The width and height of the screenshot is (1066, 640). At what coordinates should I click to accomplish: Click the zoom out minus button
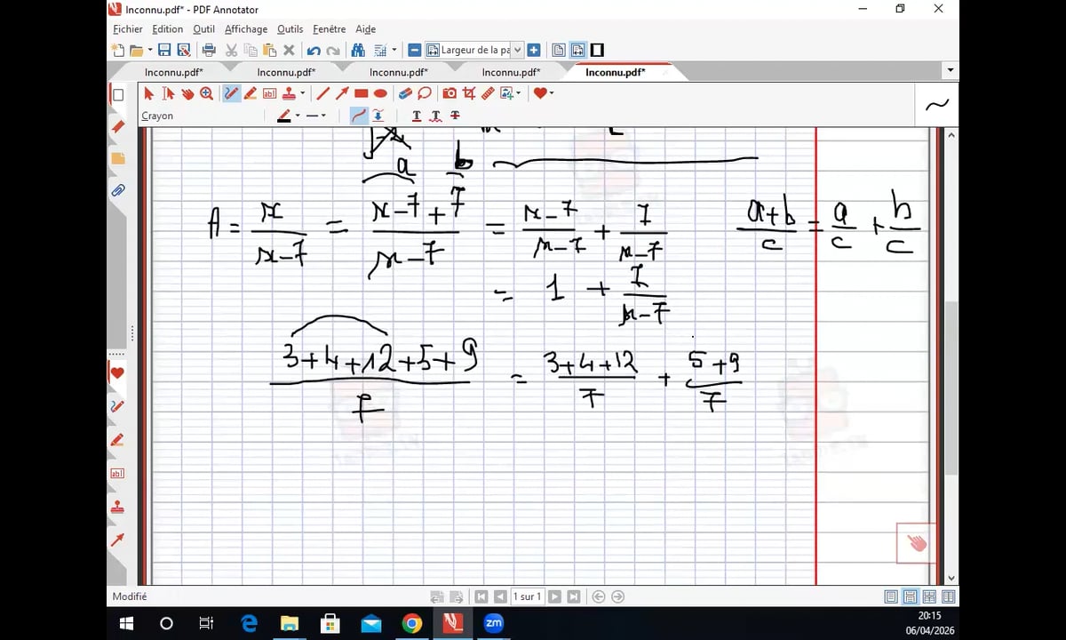(x=415, y=51)
